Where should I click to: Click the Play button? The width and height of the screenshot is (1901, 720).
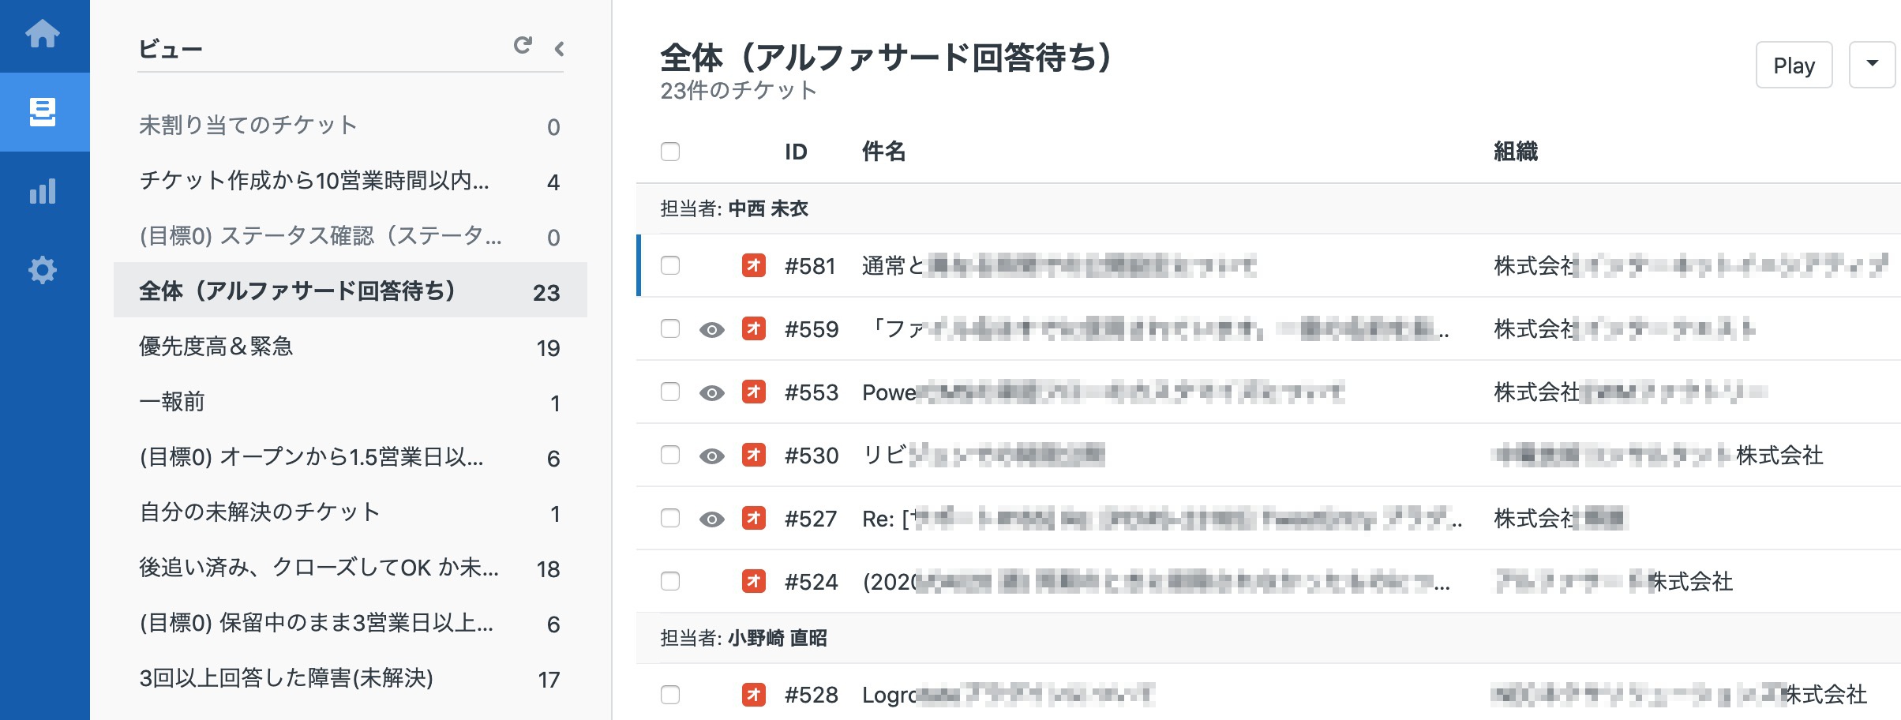[x=1794, y=65]
